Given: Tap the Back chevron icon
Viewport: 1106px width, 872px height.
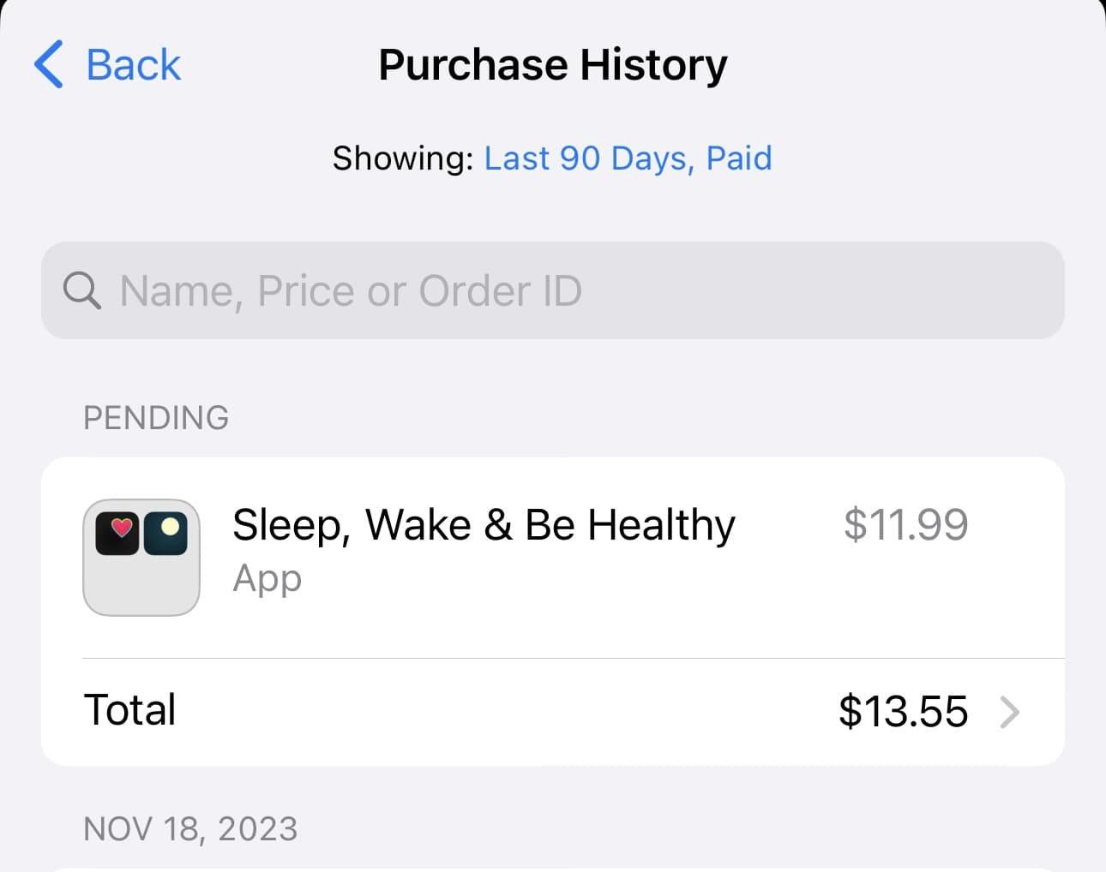Looking at the screenshot, I should click(49, 63).
